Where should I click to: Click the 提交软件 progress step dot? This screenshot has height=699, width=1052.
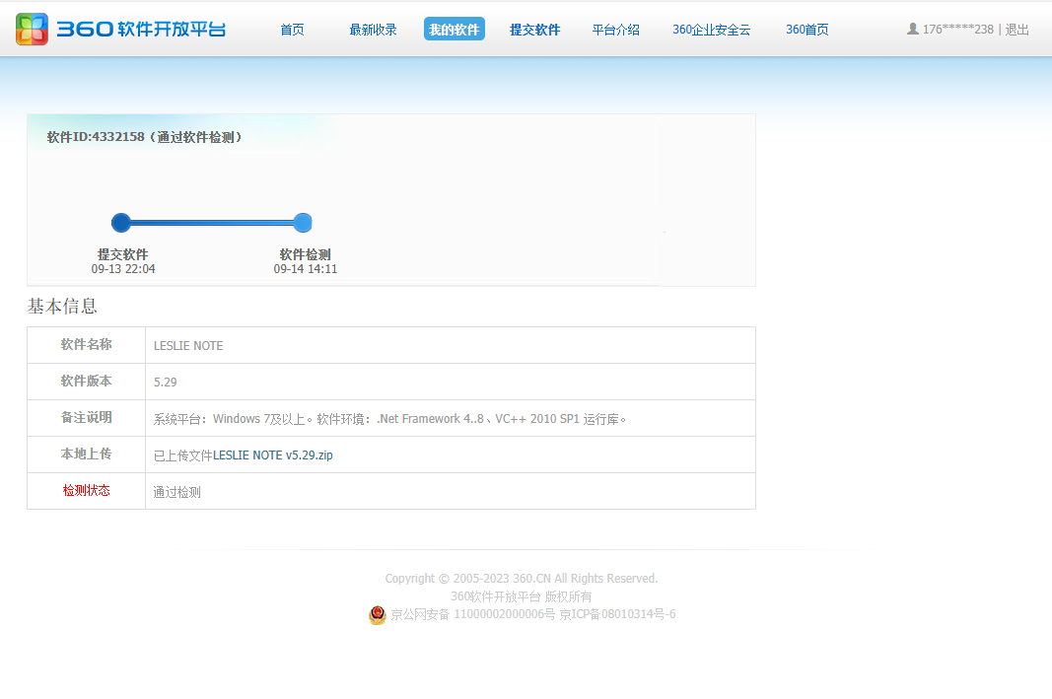120,223
